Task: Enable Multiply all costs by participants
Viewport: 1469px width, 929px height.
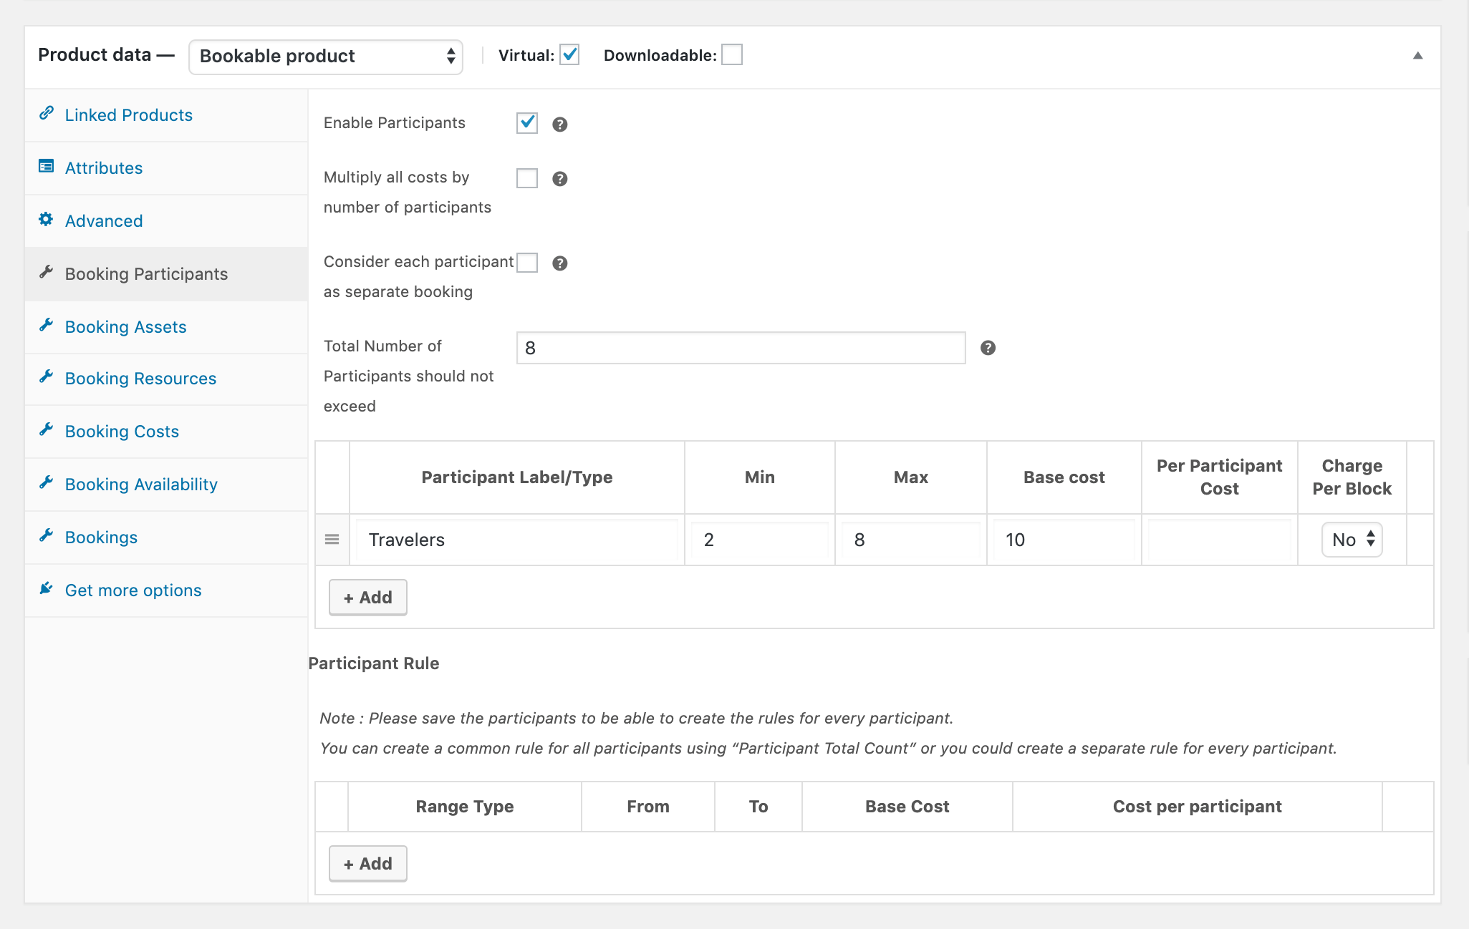Action: [x=526, y=177]
